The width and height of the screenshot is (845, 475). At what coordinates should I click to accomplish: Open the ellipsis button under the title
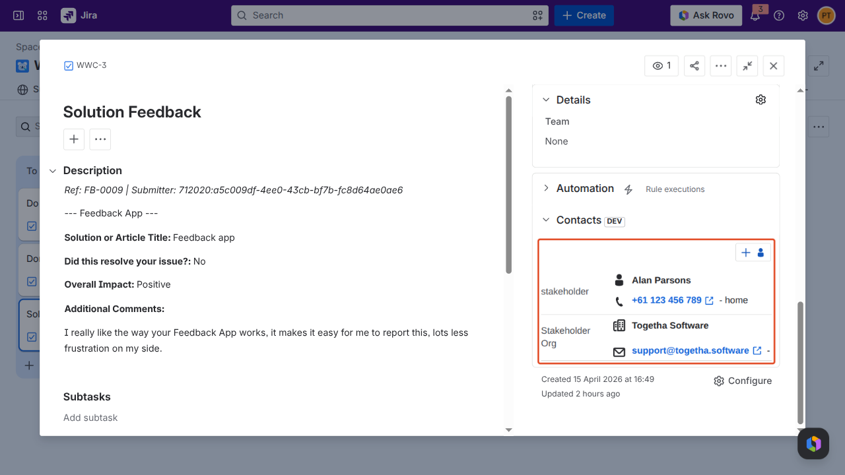(x=100, y=139)
